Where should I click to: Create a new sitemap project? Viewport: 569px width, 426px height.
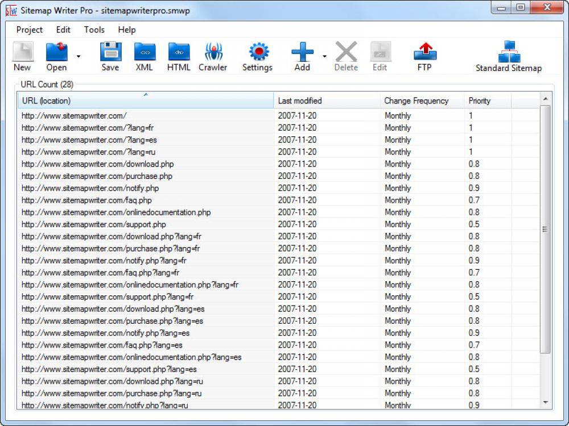[22, 55]
